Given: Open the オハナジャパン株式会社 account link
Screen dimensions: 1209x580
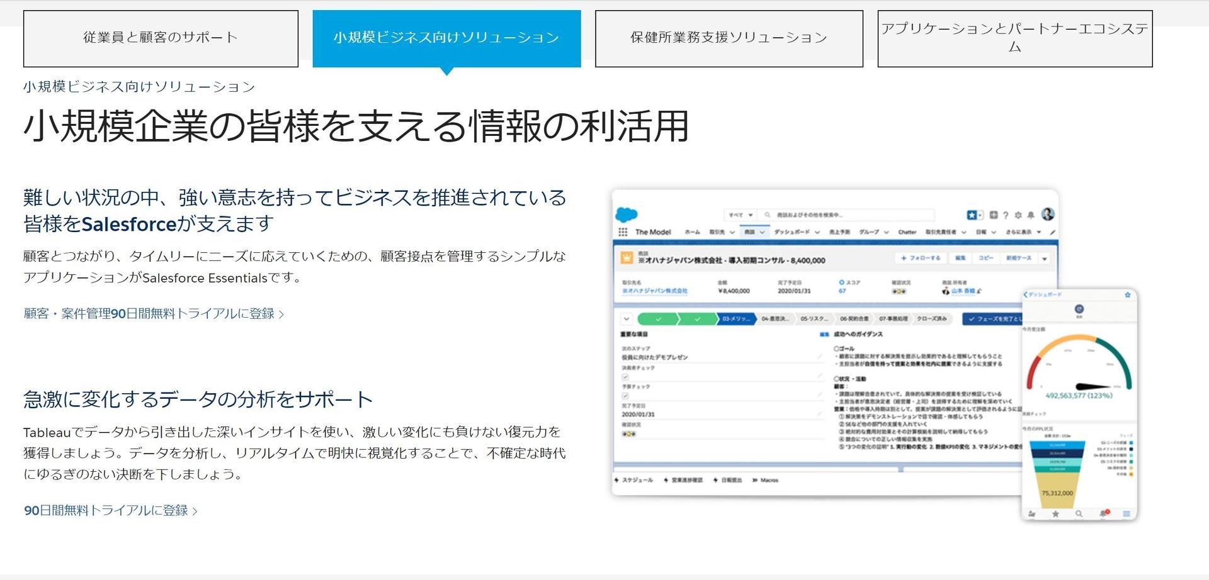Looking at the screenshot, I should pyautogui.click(x=654, y=291).
